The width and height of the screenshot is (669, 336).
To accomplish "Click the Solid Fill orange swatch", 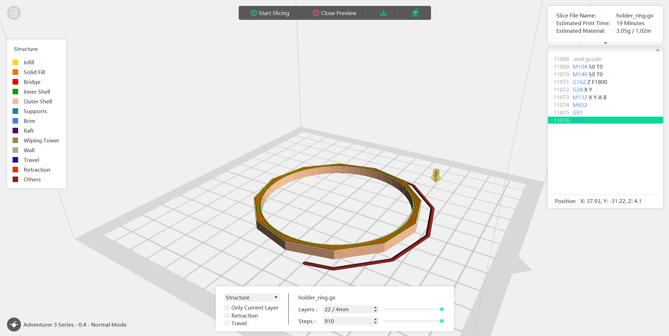I will pyautogui.click(x=15, y=72).
